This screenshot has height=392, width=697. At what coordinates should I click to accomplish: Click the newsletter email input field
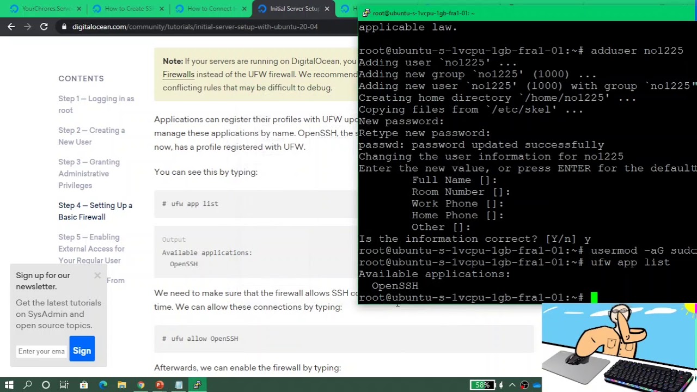click(x=41, y=351)
